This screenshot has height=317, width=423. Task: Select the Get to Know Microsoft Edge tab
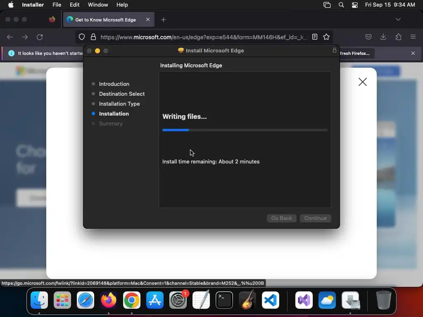109,20
